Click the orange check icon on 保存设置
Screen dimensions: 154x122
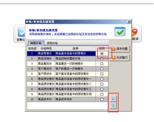coord(114,49)
